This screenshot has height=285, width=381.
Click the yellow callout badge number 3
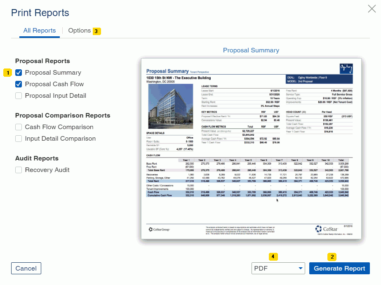[x=96, y=31]
